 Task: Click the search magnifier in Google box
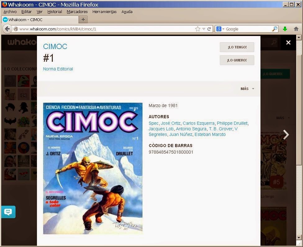[274, 29]
